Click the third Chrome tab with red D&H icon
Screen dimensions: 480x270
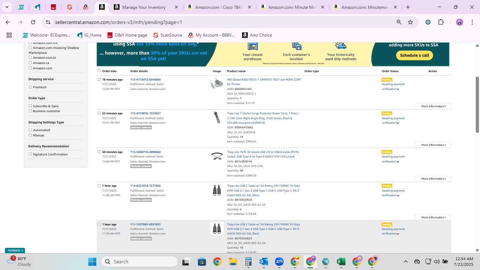53,7
